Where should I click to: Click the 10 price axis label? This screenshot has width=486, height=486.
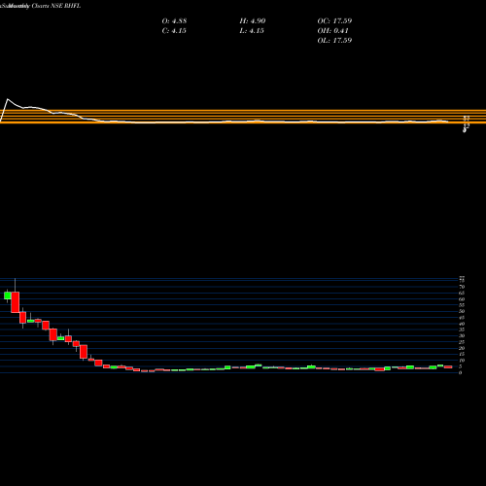click(x=462, y=361)
